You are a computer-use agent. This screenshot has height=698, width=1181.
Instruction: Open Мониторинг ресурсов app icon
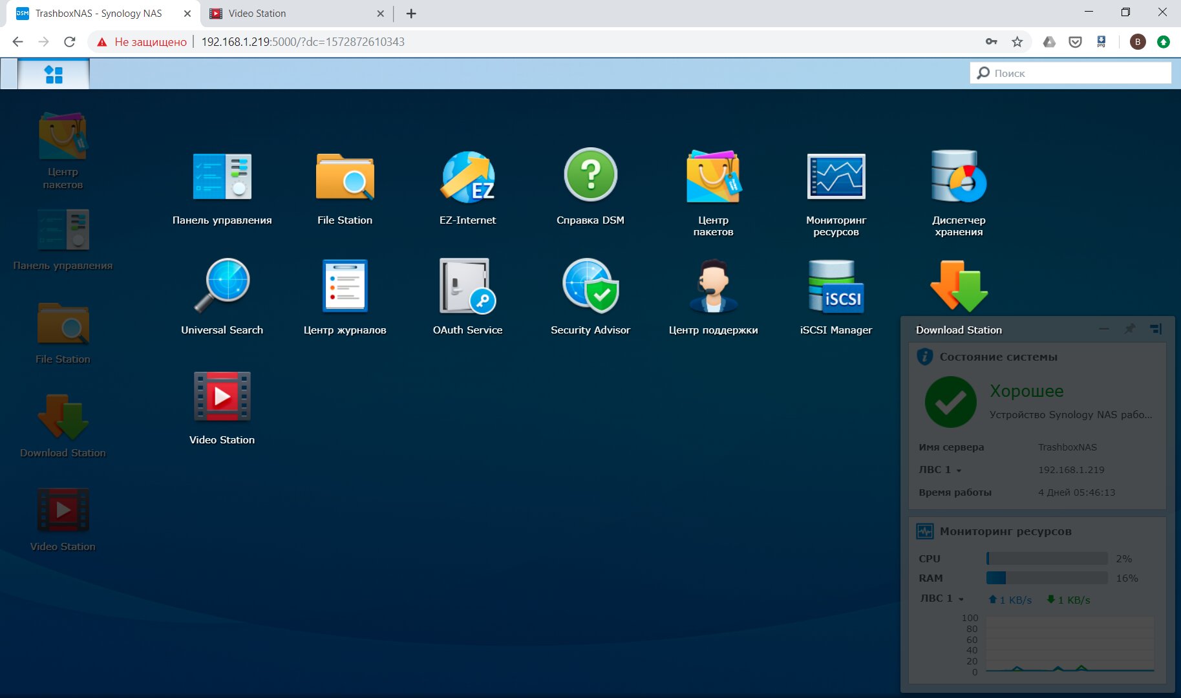836,176
